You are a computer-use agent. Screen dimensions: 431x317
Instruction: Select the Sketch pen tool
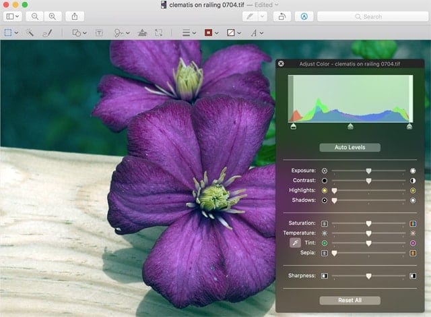[x=47, y=32]
